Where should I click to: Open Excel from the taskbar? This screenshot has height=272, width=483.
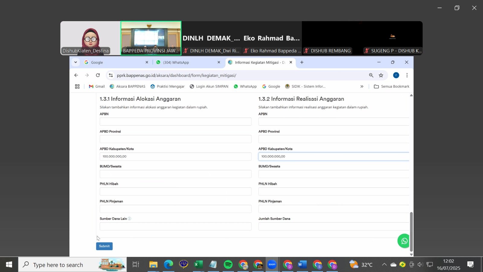click(198, 265)
